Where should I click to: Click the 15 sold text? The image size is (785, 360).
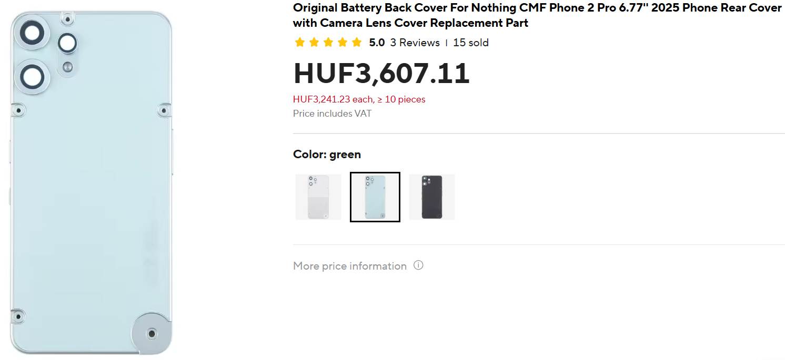pos(471,43)
